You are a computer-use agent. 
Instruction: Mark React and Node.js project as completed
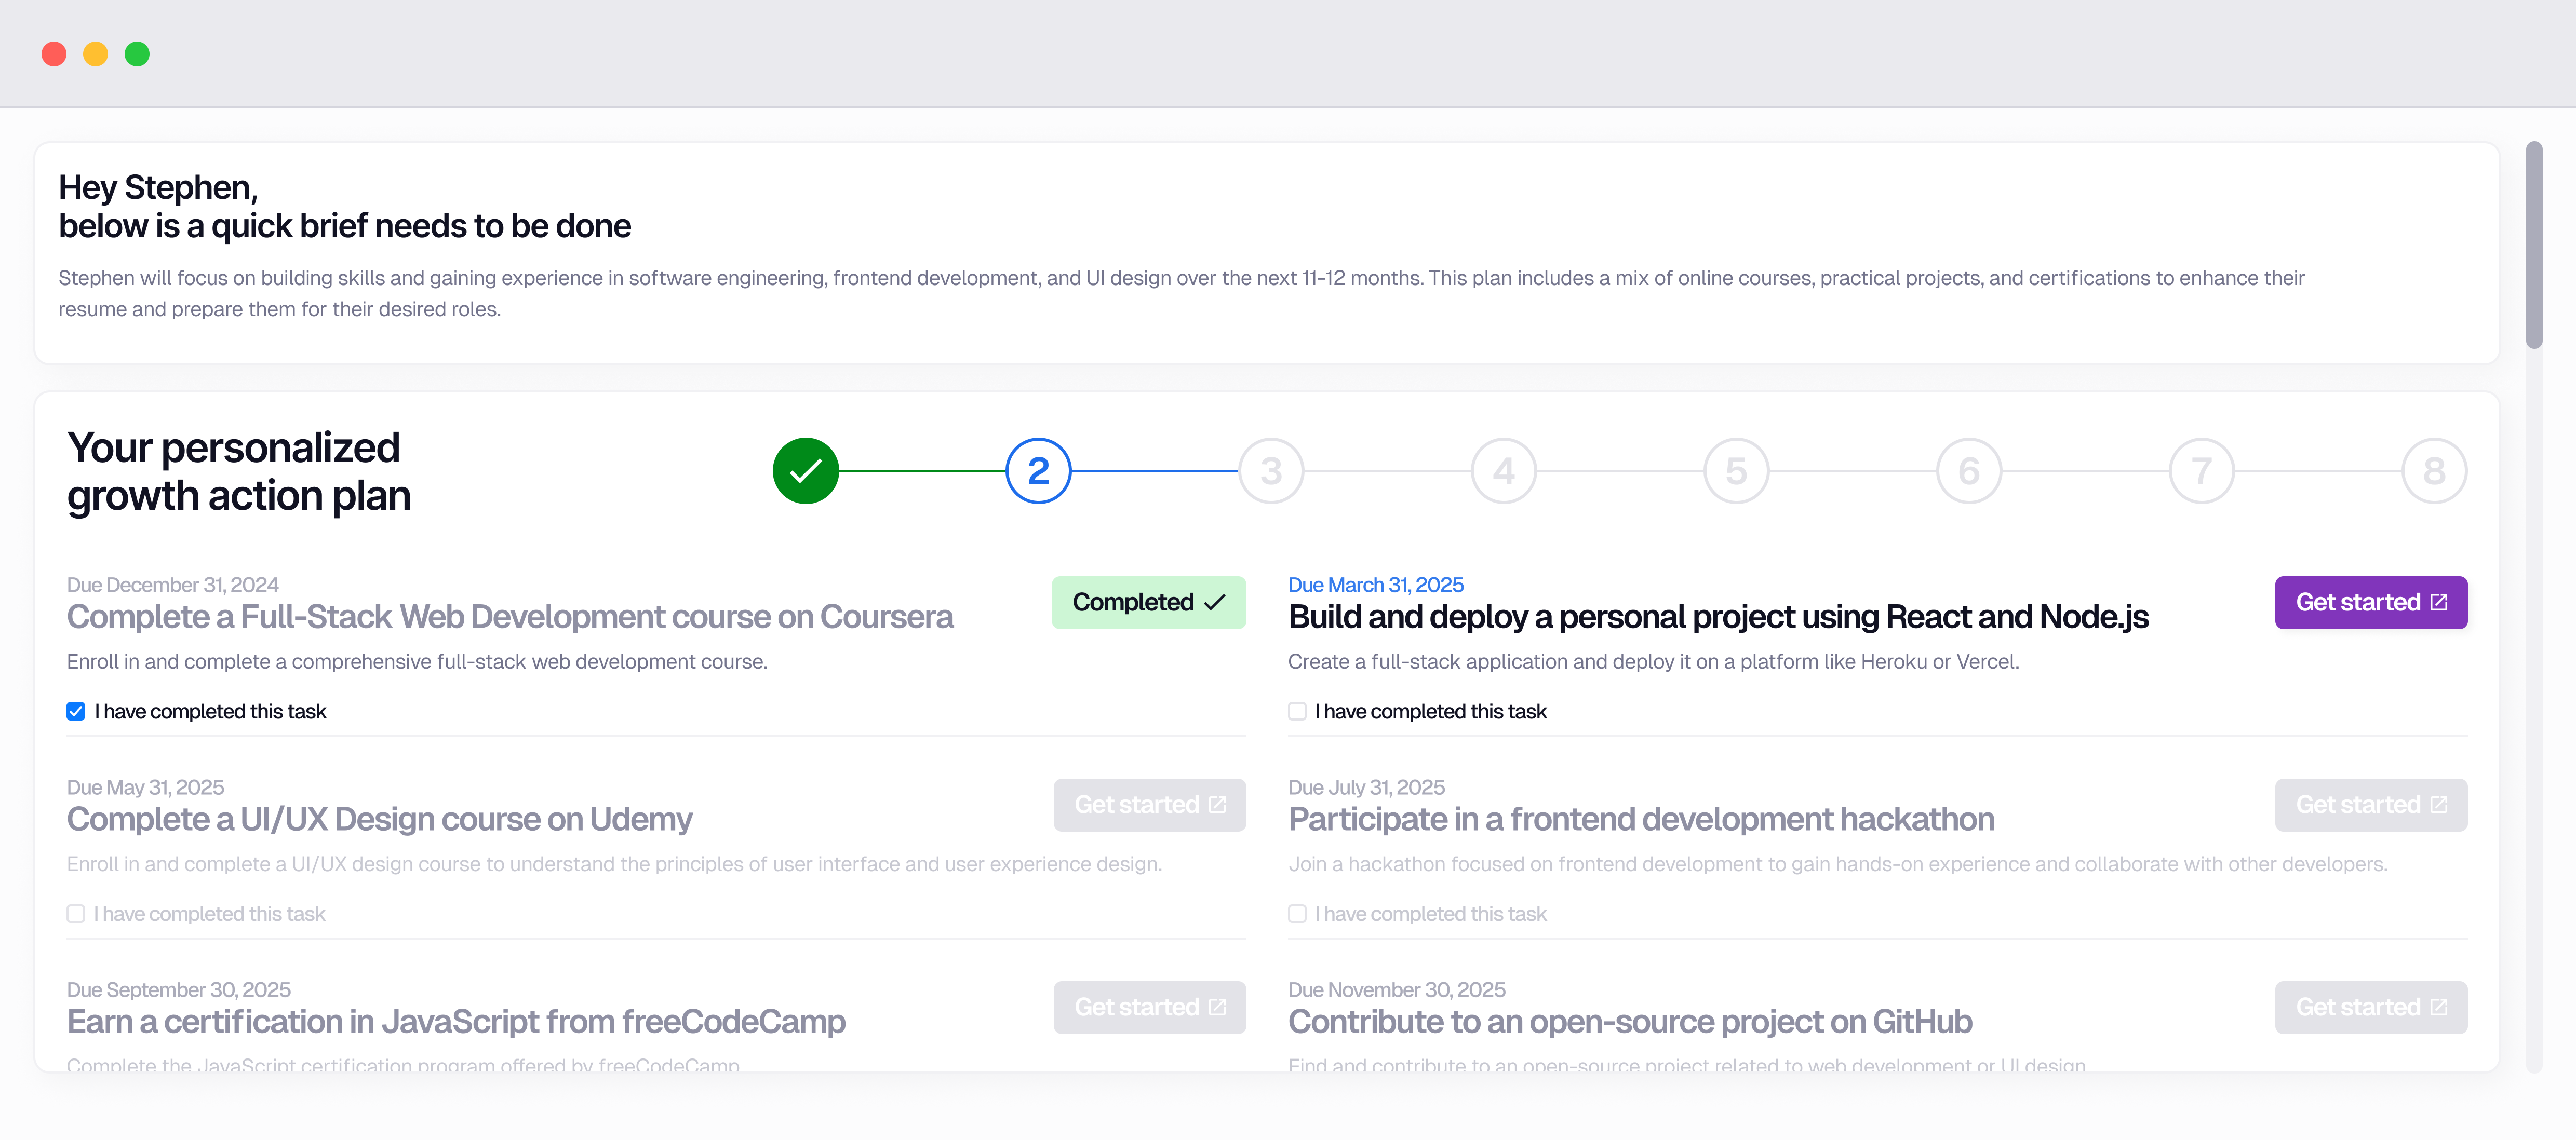(1297, 711)
